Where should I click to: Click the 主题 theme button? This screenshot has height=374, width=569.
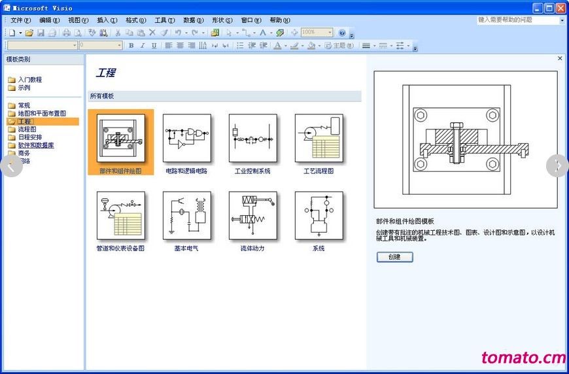tap(339, 45)
